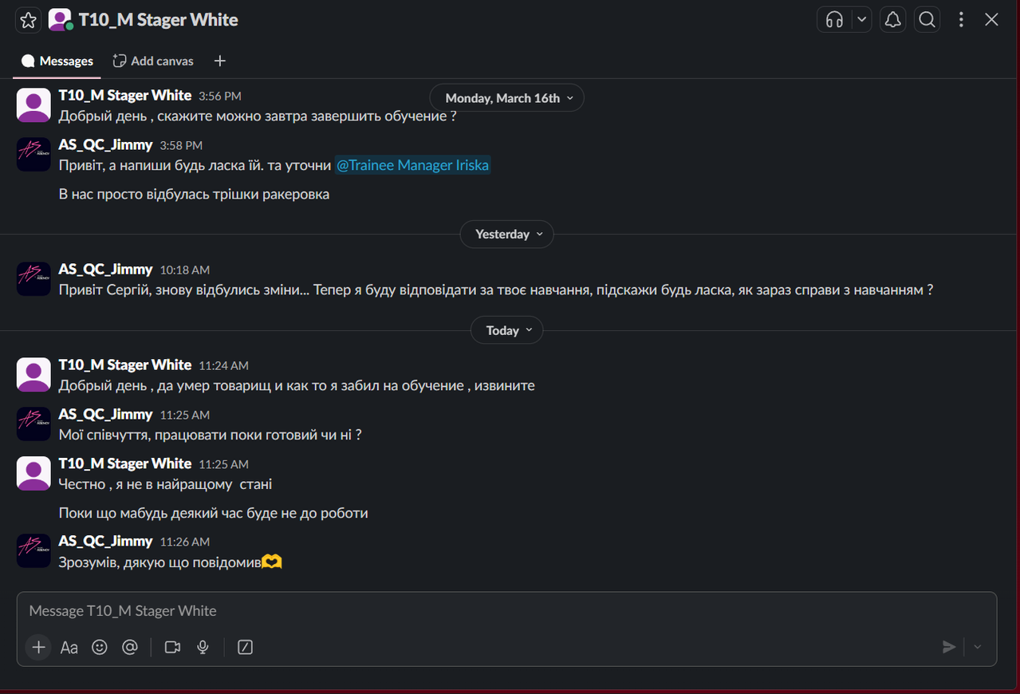Click AS_QC_Jimmy name at 3:58 PM
1020x694 pixels.
[x=105, y=144]
